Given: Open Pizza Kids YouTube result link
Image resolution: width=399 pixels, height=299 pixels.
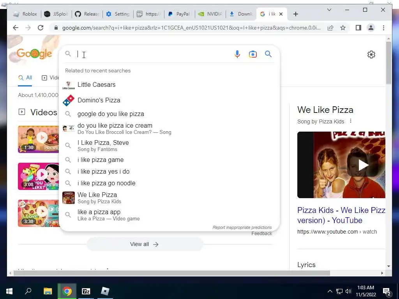Looking at the screenshot, I should click(341, 215).
